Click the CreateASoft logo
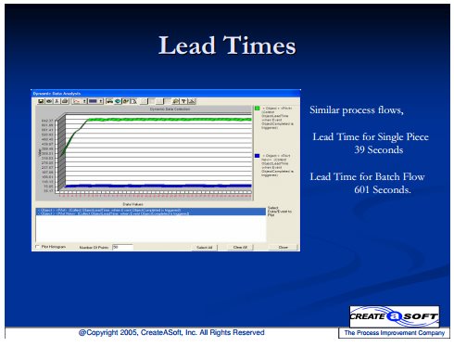The height and width of the screenshot is (347, 454). click(395, 316)
